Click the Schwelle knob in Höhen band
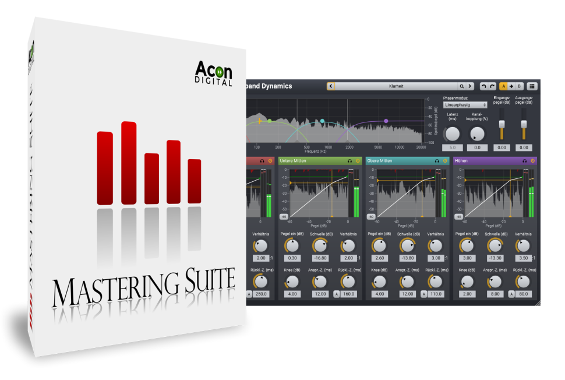 click(x=496, y=246)
